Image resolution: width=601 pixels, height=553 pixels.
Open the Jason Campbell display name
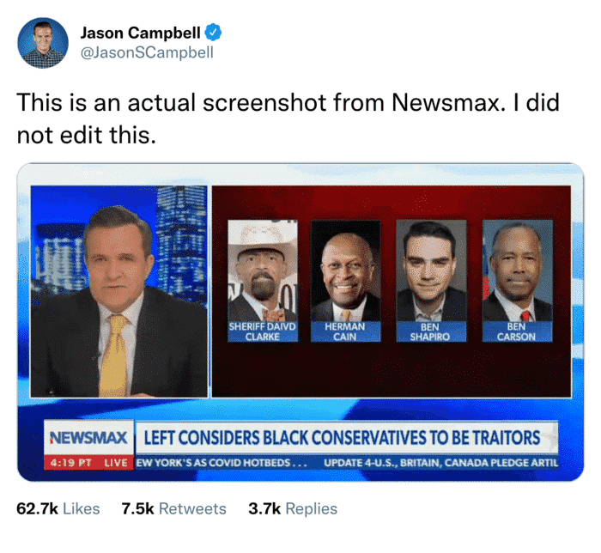[x=140, y=33]
